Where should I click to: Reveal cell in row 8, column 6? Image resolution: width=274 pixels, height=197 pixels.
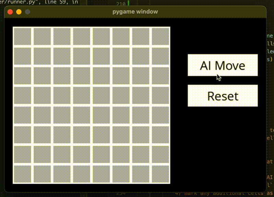point(121,174)
